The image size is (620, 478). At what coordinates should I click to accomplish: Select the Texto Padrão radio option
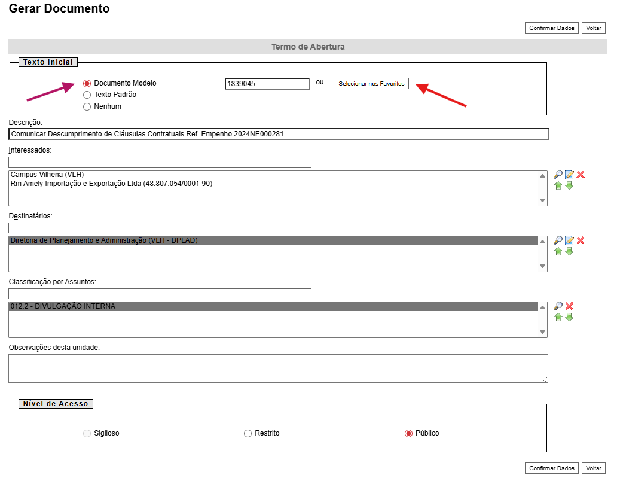click(87, 95)
